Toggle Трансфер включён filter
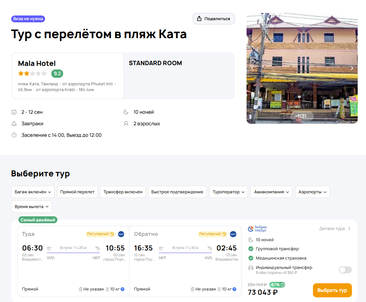This screenshot has width=366, height=302. click(x=123, y=192)
